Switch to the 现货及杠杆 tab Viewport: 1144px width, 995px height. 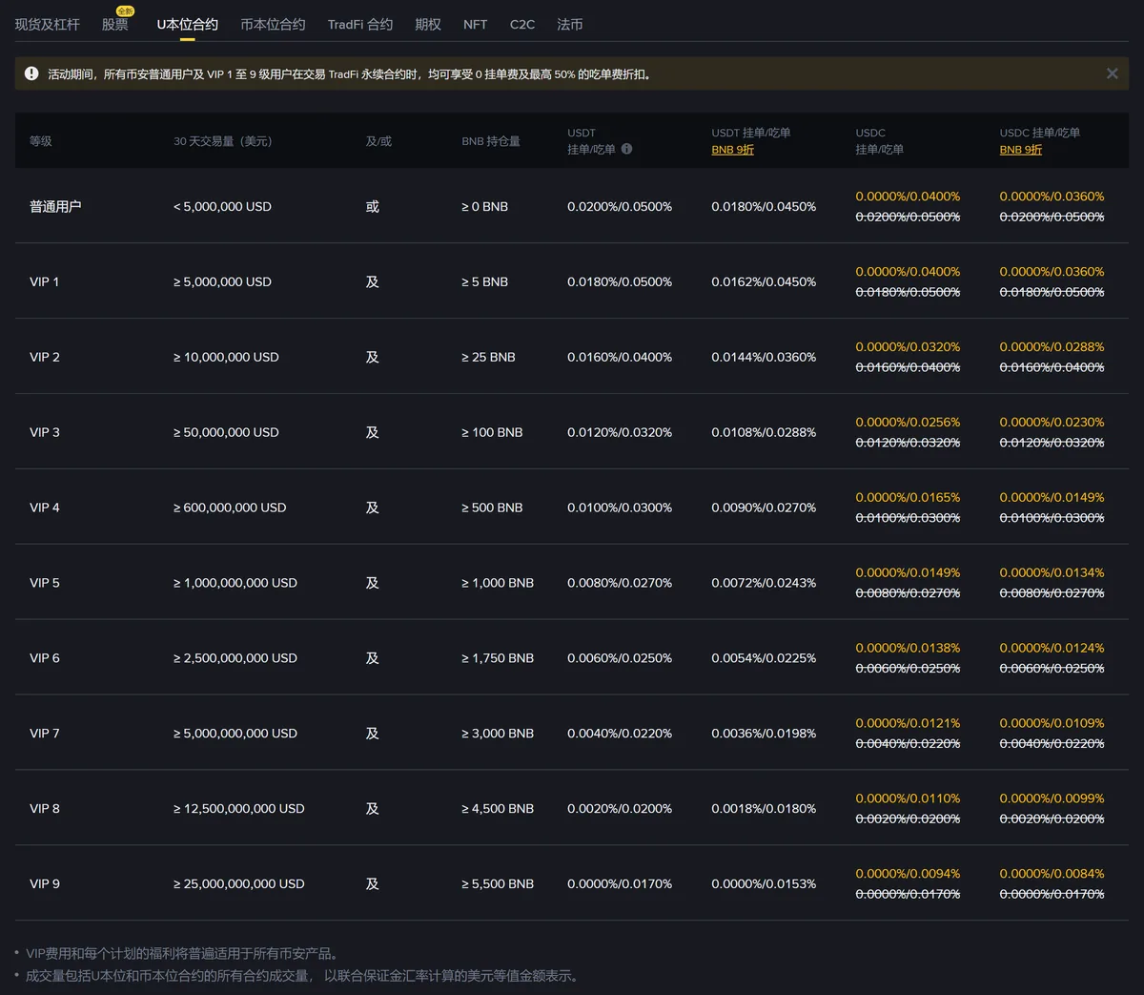[48, 25]
